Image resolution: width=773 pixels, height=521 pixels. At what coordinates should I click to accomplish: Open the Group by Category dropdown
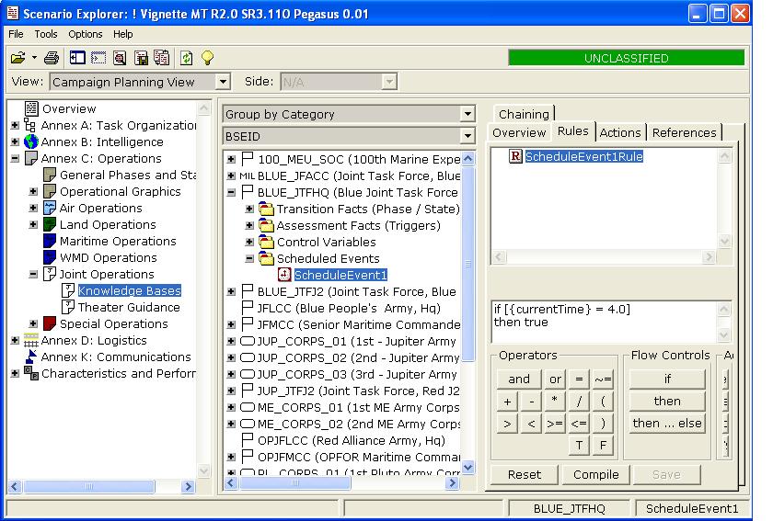pyautogui.click(x=467, y=115)
